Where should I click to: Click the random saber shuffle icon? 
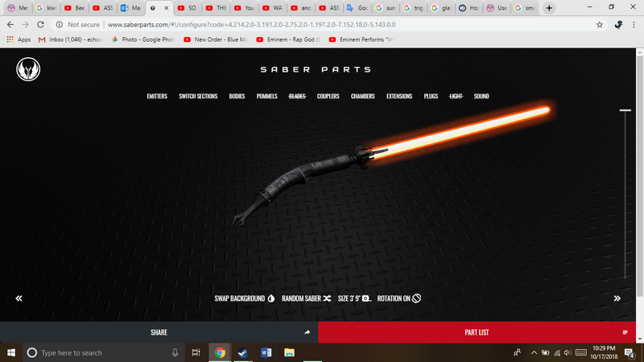coord(327,298)
